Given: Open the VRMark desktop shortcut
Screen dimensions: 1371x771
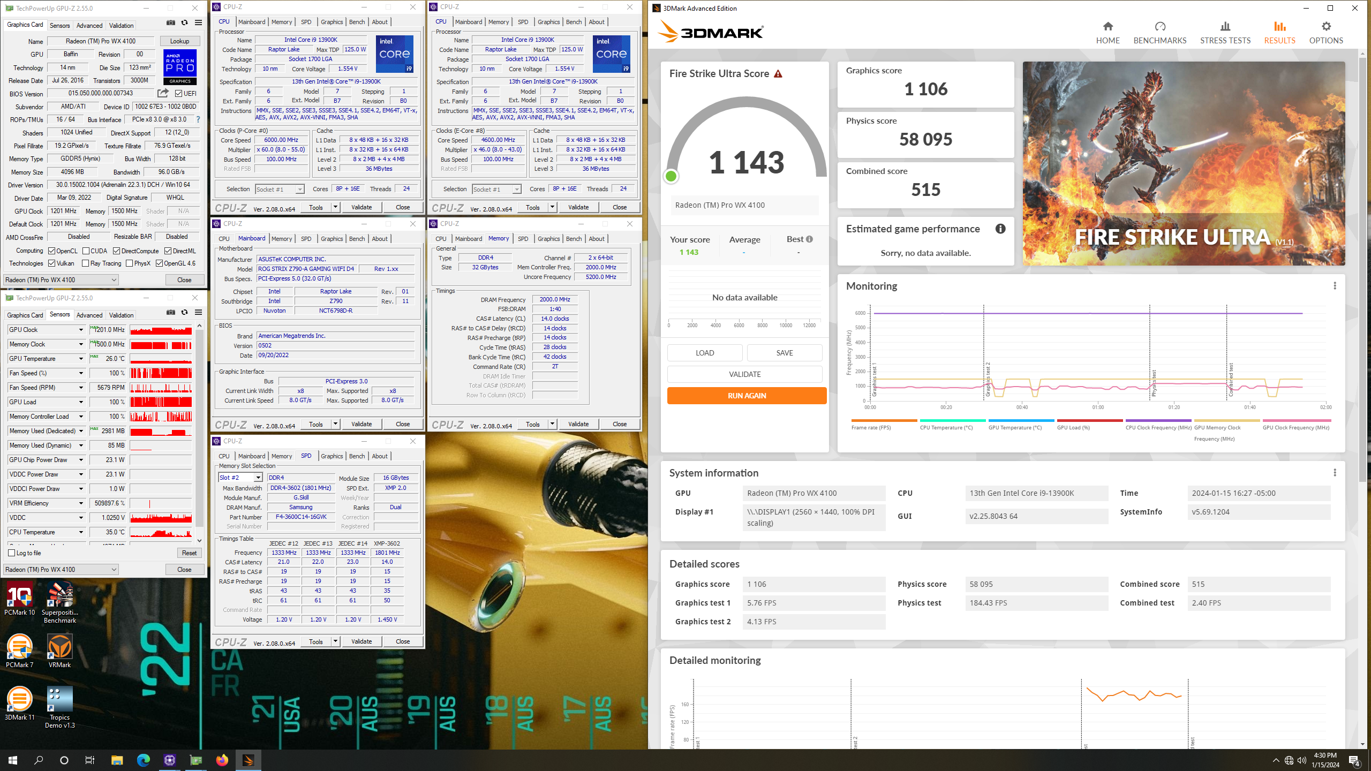Looking at the screenshot, I should point(60,651).
